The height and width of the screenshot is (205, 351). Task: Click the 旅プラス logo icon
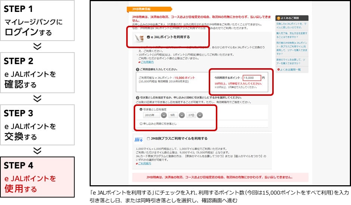coord(139,139)
